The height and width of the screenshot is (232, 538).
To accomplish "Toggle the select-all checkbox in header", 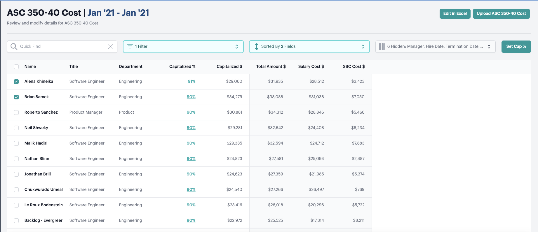I will 16,67.
